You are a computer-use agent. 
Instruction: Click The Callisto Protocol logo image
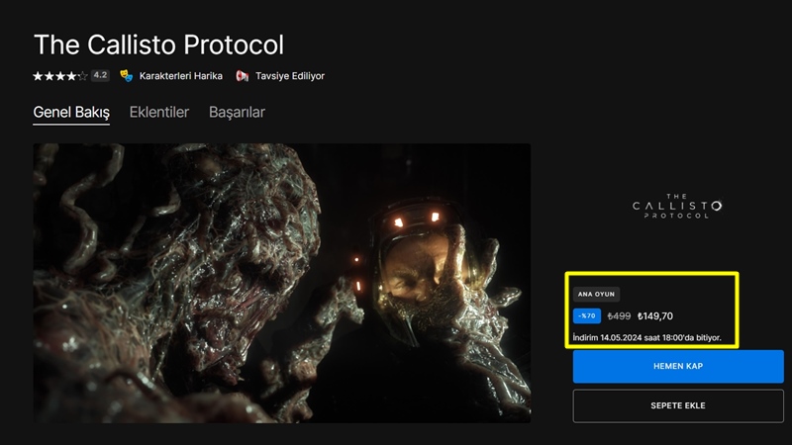677,206
